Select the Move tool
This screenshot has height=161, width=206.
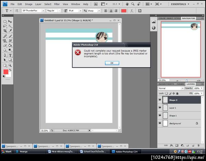click(10, 22)
